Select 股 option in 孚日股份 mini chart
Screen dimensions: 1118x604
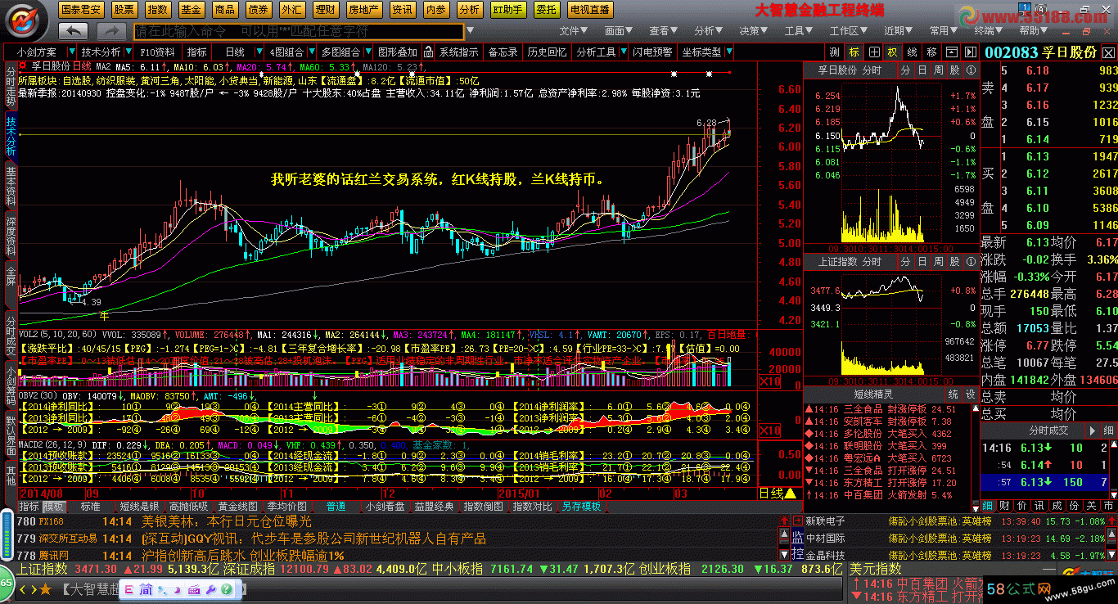click(954, 70)
